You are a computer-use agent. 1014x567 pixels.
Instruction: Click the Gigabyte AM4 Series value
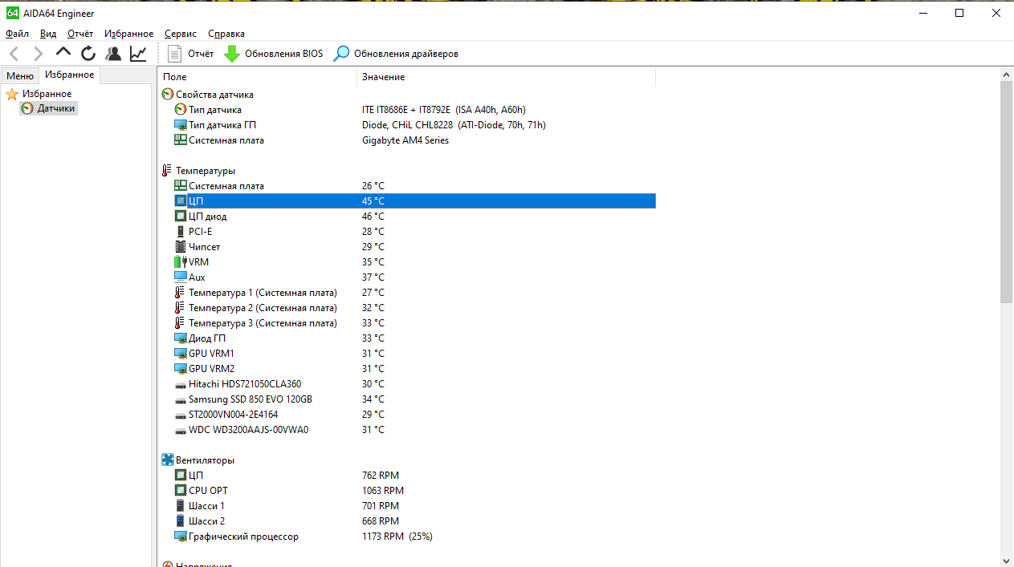(x=405, y=140)
